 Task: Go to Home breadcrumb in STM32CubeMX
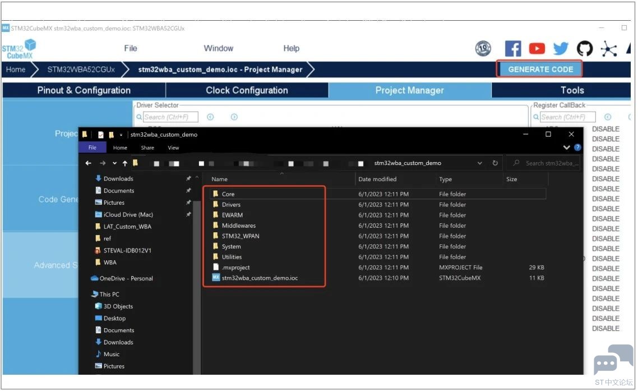pyautogui.click(x=16, y=70)
